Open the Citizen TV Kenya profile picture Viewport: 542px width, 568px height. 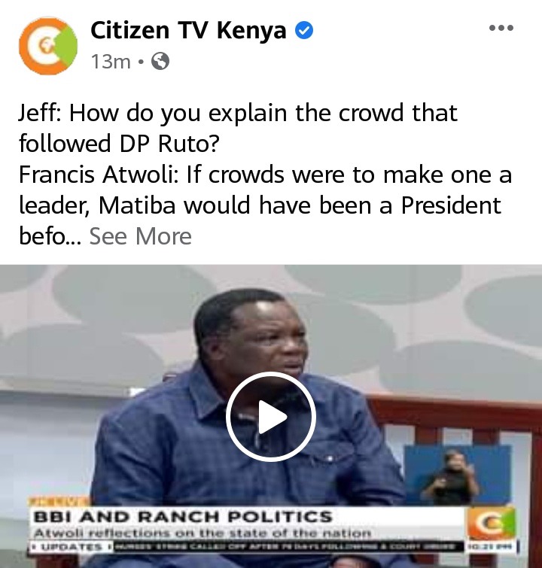(x=48, y=46)
